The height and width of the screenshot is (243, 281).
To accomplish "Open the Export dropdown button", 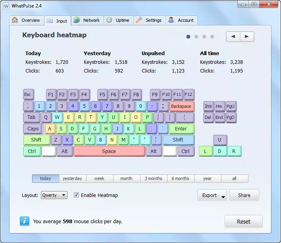I will pos(212,195).
